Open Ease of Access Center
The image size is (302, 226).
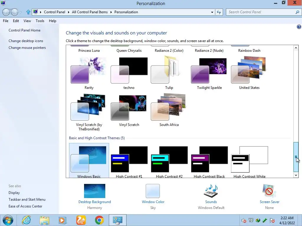coord(25,206)
